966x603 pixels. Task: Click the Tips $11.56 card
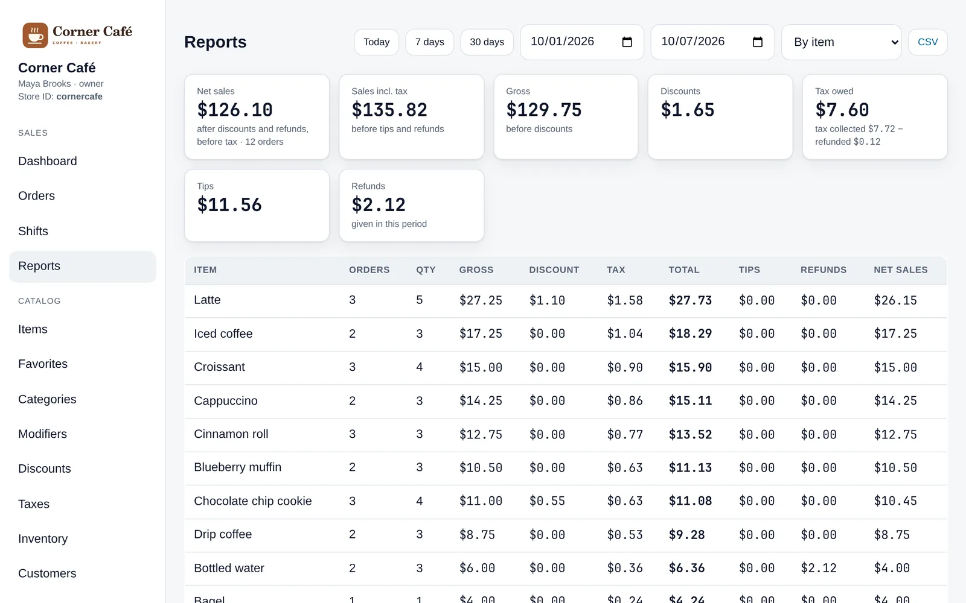(x=257, y=206)
